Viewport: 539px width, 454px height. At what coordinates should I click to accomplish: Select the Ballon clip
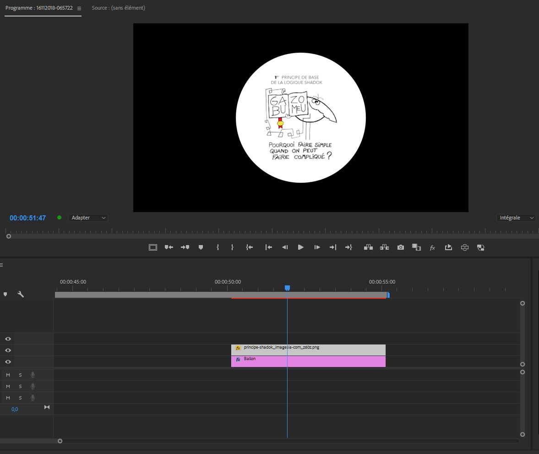(x=308, y=361)
